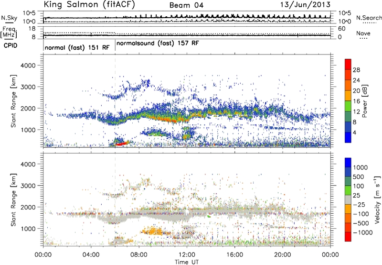Click the gray -25 to 25 velocity bar segment
382x265 pixels.
point(348,199)
